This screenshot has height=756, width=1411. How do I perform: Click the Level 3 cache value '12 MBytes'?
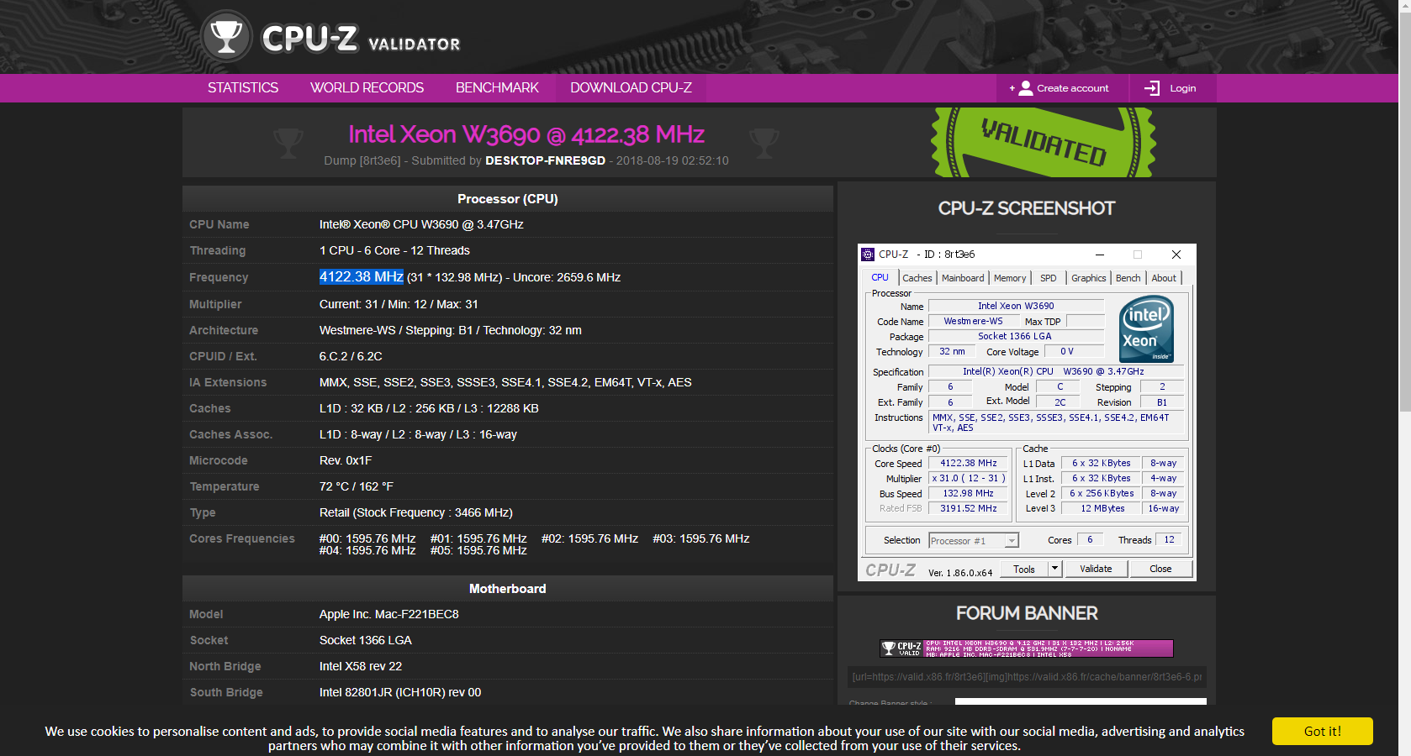pos(1102,508)
